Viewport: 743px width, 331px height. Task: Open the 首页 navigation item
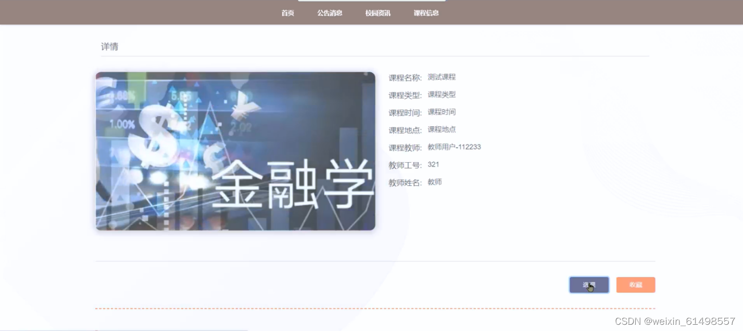287,13
